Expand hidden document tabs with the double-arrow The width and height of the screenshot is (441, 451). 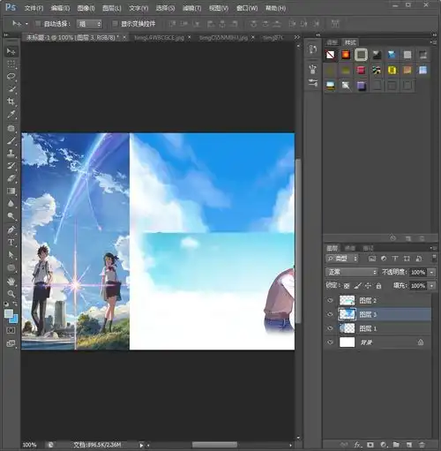point(296,37)
